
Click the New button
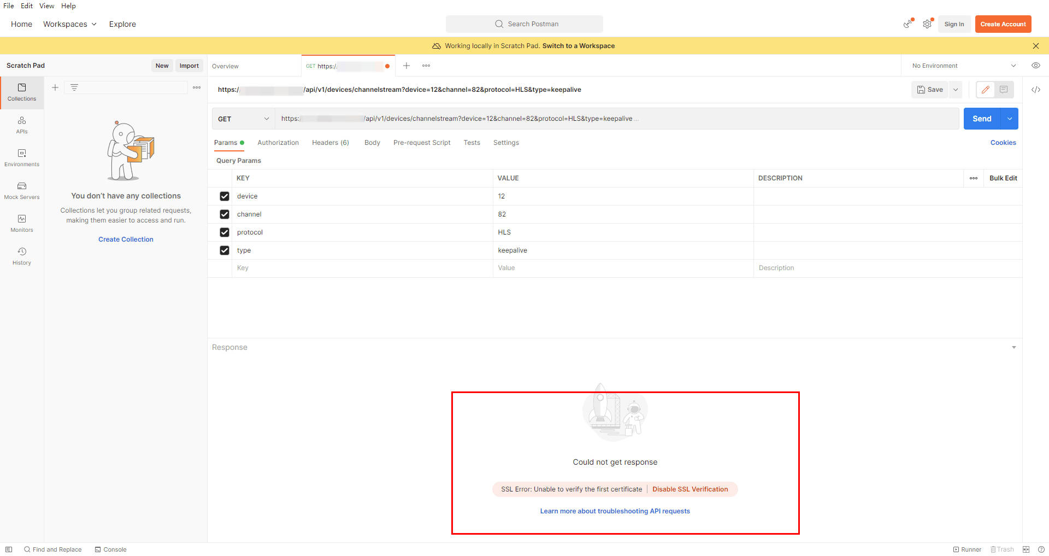(x=162, y=66)
